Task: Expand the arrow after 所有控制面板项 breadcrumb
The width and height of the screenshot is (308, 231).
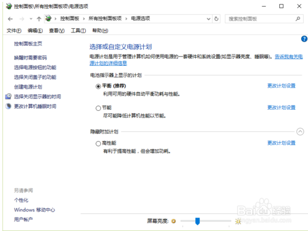Action: coord(126,19)
